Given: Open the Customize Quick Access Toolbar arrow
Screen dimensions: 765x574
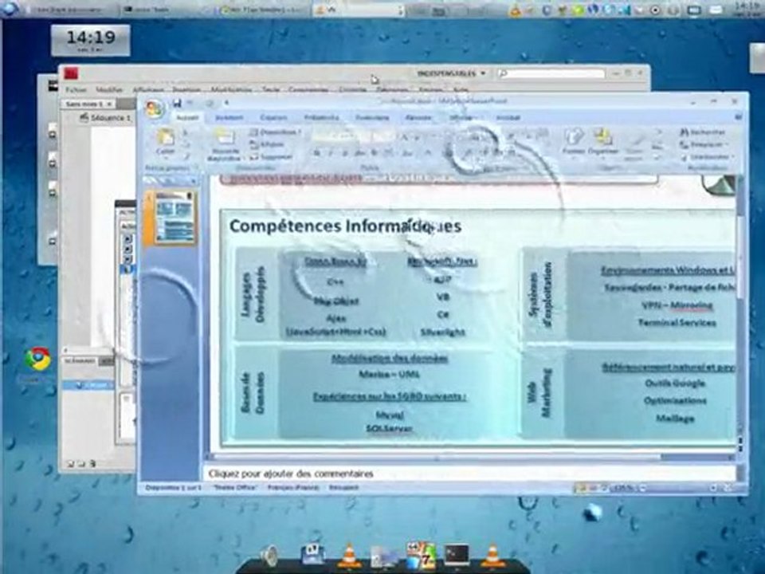Looking at the screenshot, I should click(x=226, y=103).
